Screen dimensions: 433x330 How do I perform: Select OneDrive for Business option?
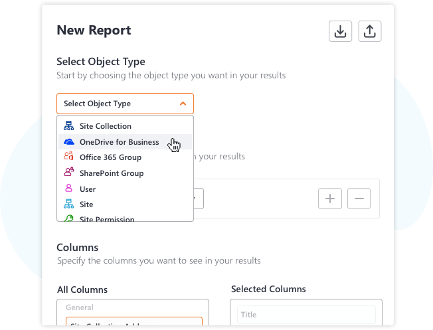tap(125, 142)
